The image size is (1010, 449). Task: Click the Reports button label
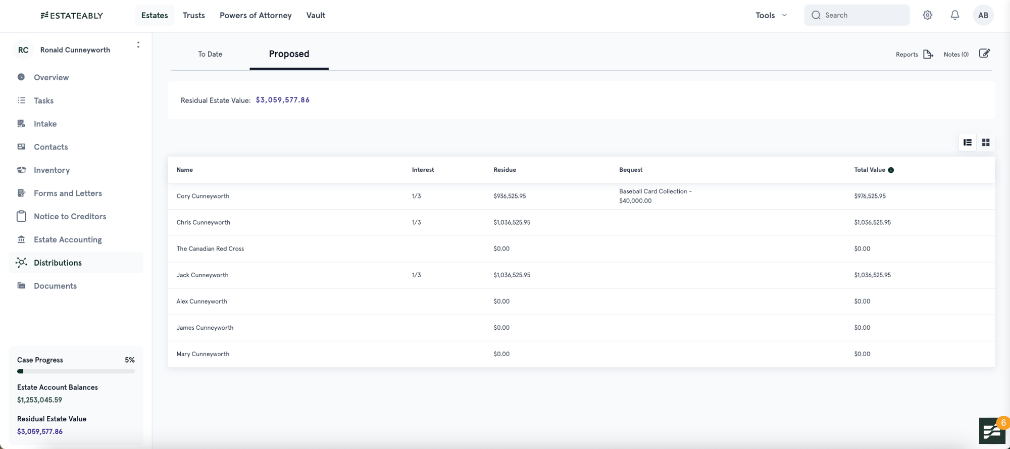[906, 55]
